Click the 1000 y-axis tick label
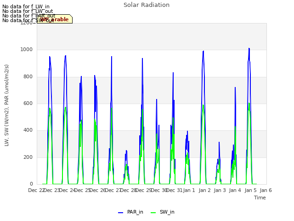This screenshot has width=294, height=221. click(x=27, y=50)
